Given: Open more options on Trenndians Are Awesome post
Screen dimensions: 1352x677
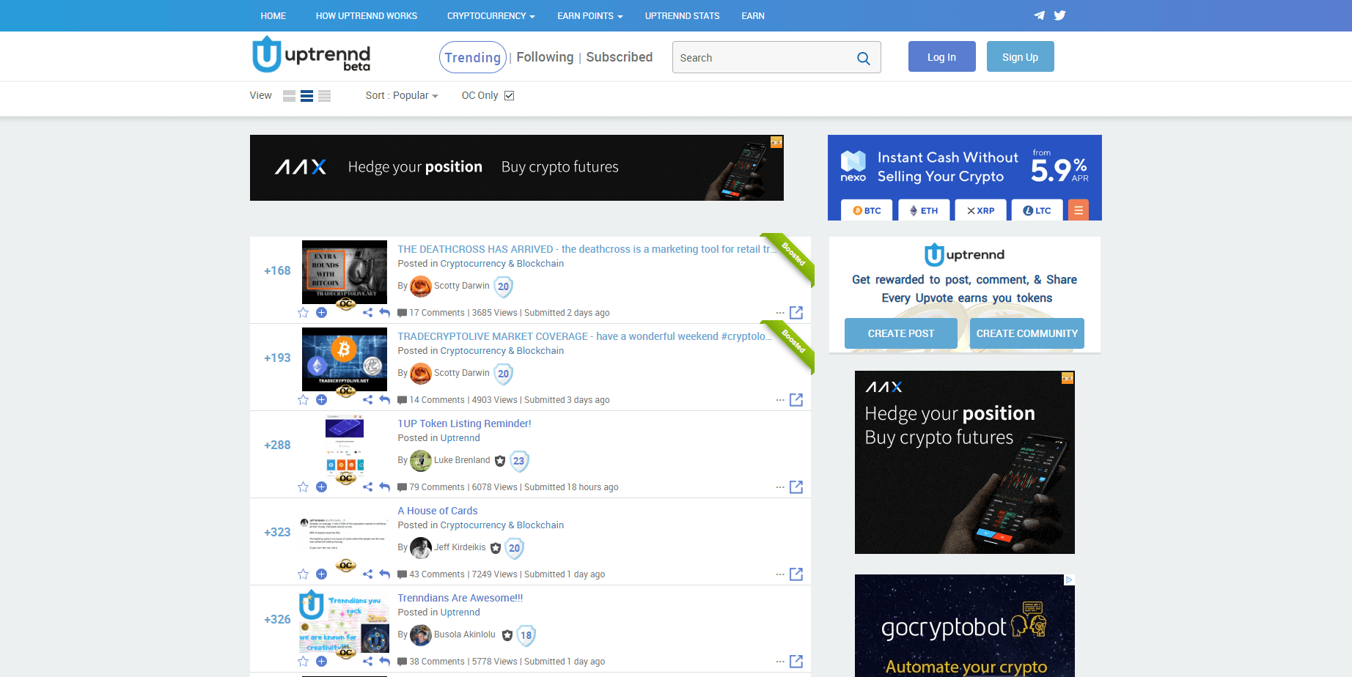Looking at the screenshot, I should [x=780, y=662].
